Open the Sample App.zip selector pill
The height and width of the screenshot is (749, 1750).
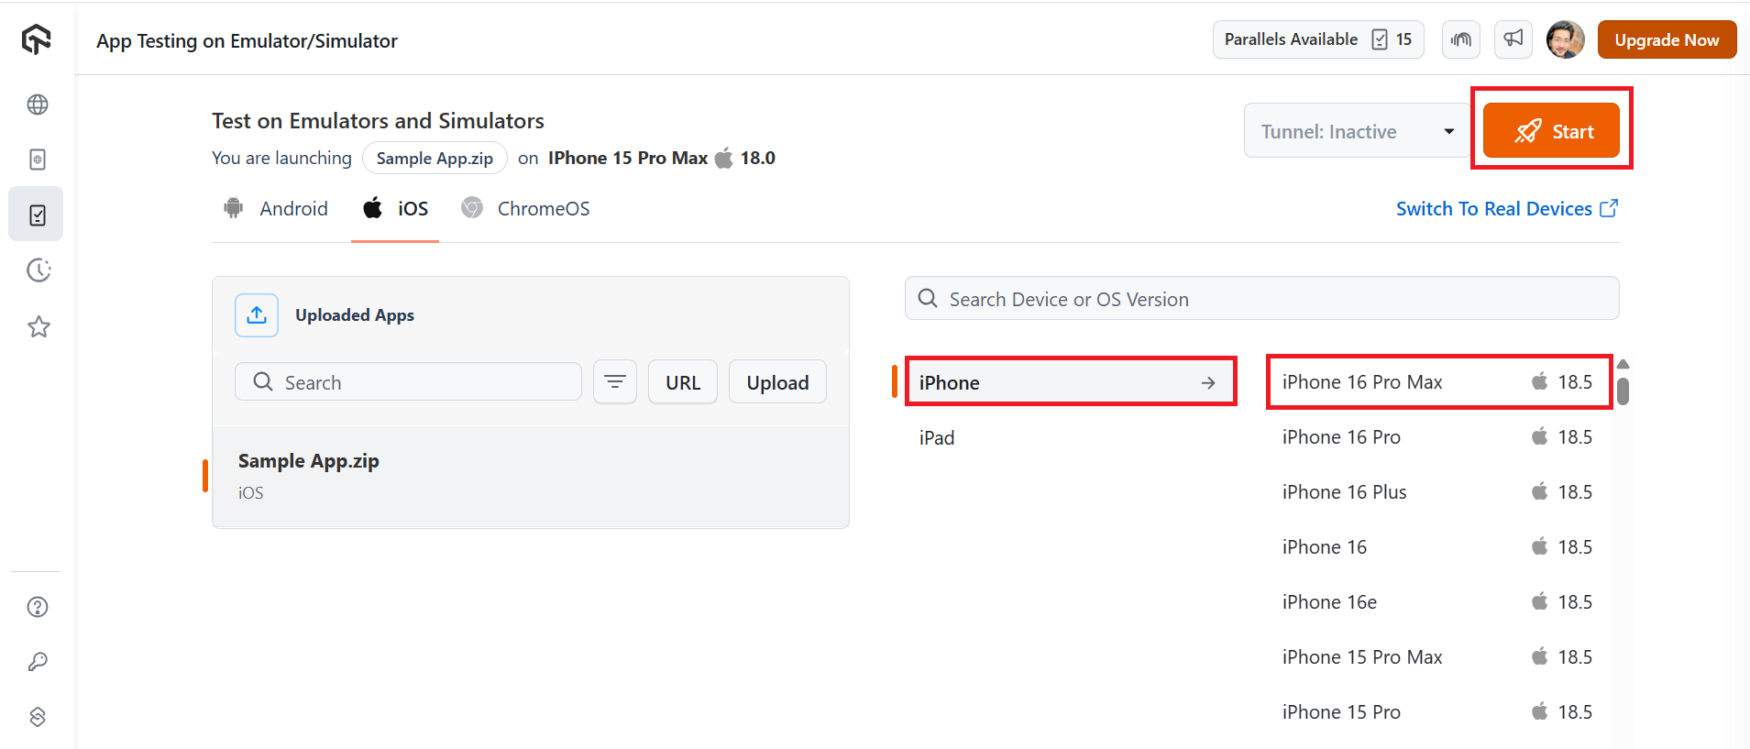click(435, 158)
